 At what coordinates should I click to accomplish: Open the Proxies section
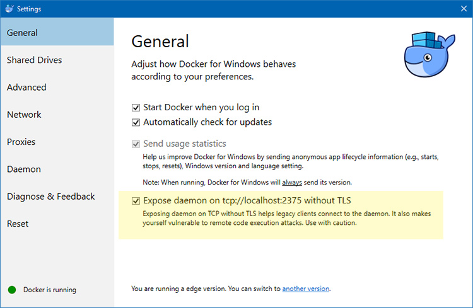click(21, 142)
